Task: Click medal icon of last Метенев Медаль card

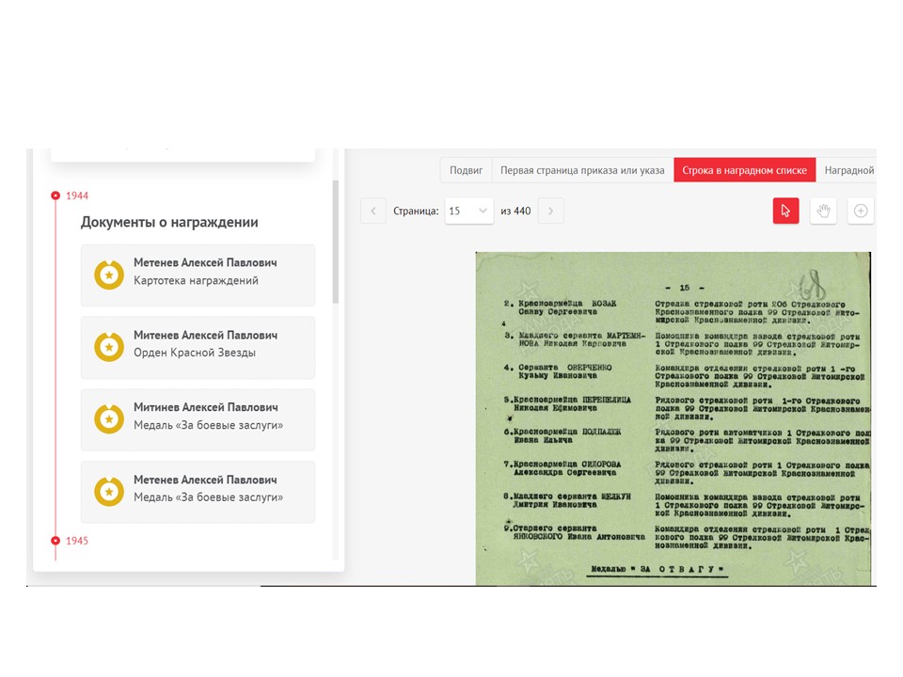Action: point(109,492)
